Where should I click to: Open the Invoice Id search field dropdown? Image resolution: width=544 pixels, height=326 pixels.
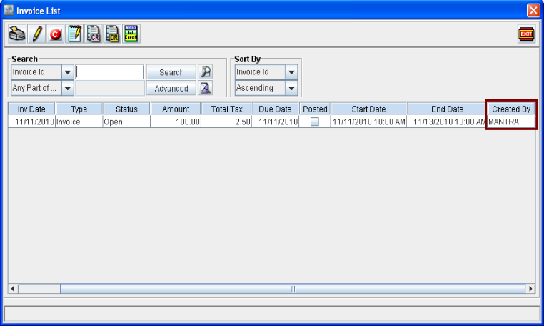pyautogui.click(x=67, y=72)
